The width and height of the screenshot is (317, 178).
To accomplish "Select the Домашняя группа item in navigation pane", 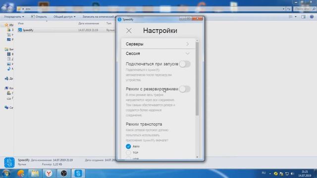I will point(9,79).
